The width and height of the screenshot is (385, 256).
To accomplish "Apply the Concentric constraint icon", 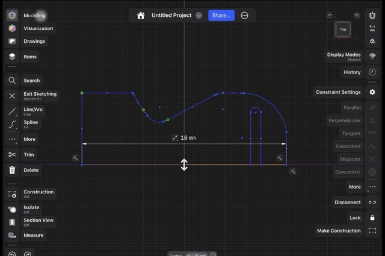I will point(372,172).
